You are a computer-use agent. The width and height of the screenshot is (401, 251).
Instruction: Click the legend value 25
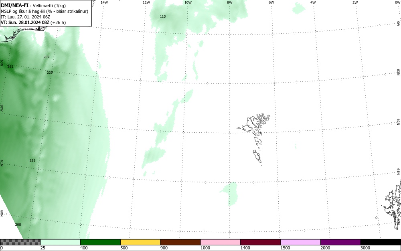coord(43,248)
